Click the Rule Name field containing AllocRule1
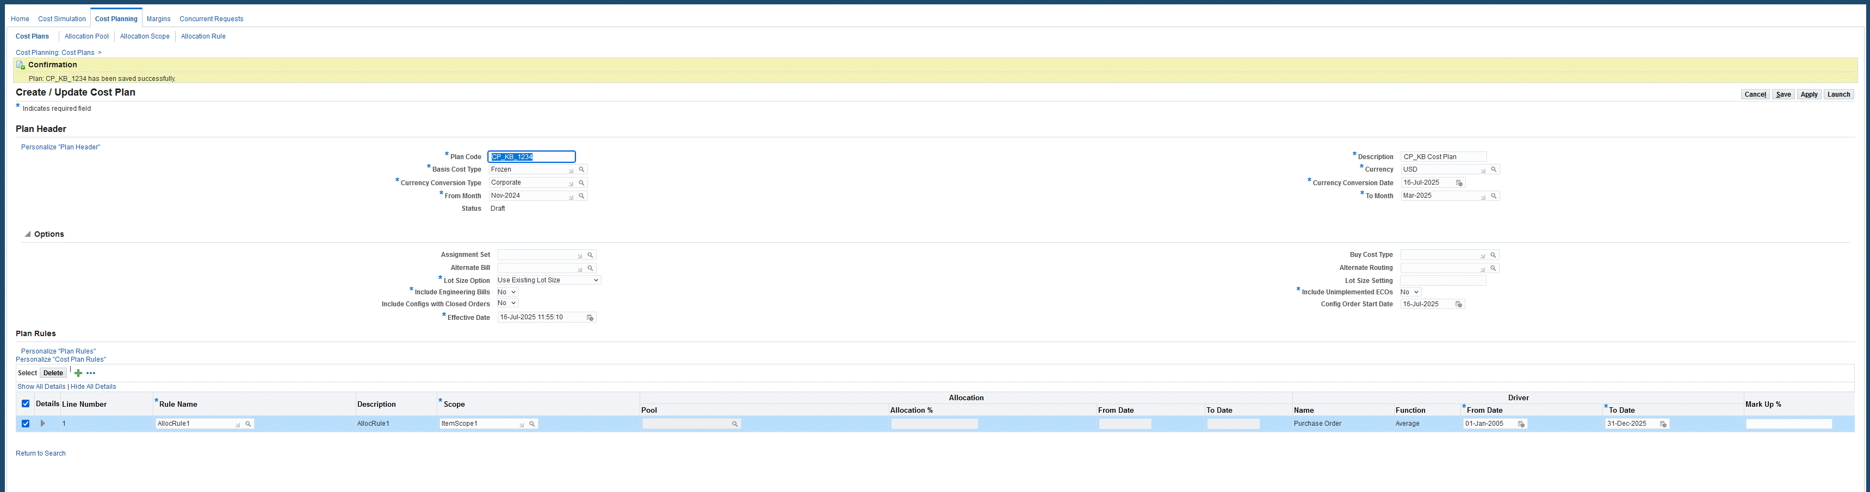 click(x=199, y=424)
